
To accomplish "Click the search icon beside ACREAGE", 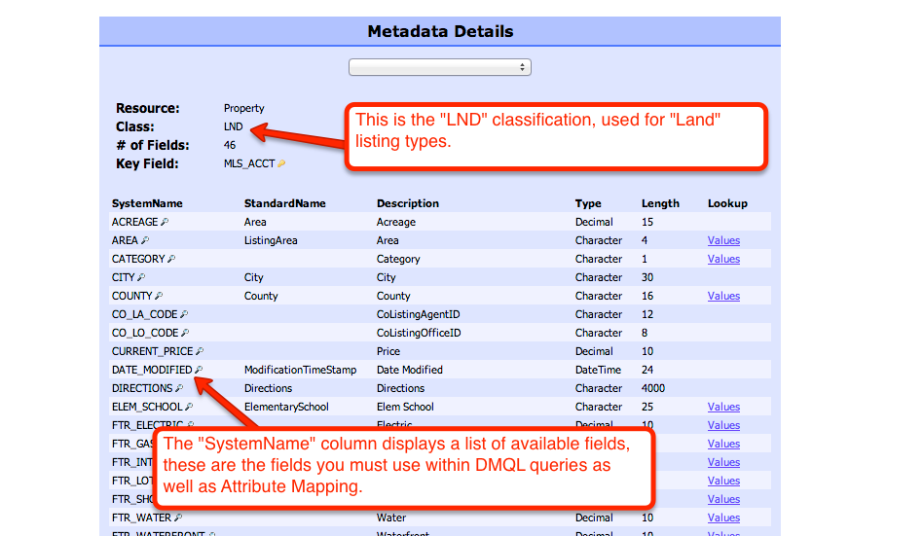I will [x=165, y=223].
